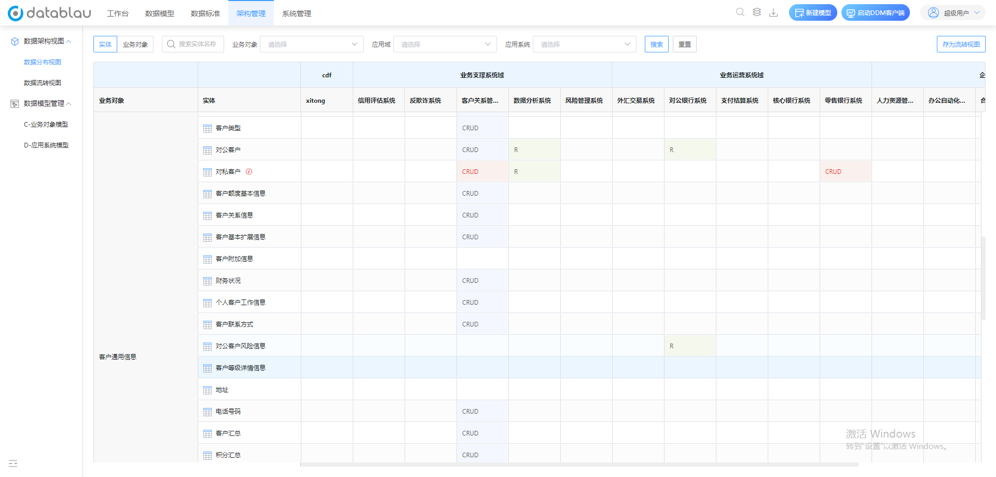Screen dimensions: 996x477
Task: Click the table icon beside 客户类型
Action: [208, 128]
